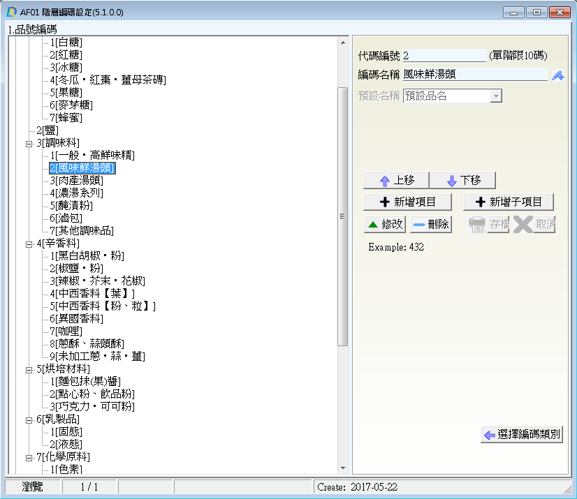Collapse the 5[烘培材料] tree node

[29, 370]
